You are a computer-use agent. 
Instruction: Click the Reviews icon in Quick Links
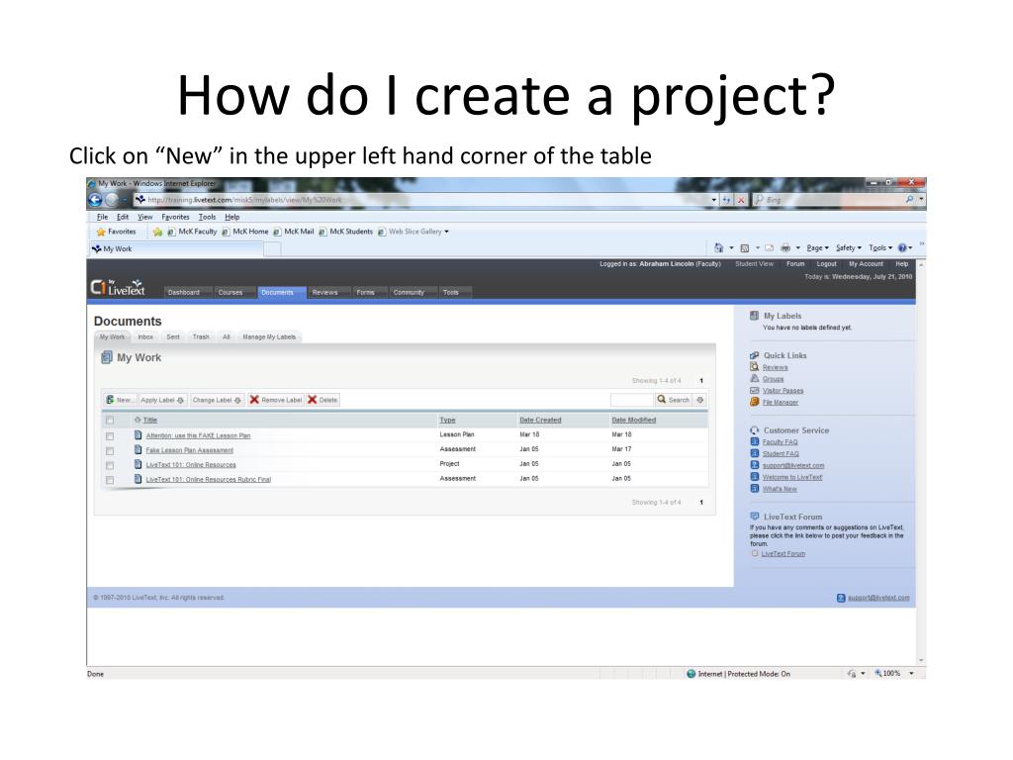pos(754,367)
